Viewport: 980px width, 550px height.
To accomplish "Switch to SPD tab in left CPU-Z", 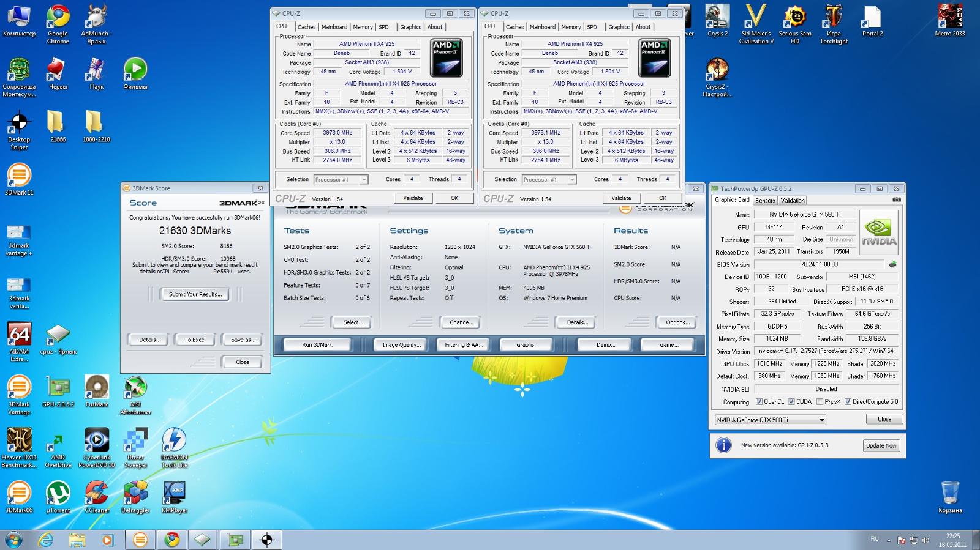I will [x=383, y=27].
